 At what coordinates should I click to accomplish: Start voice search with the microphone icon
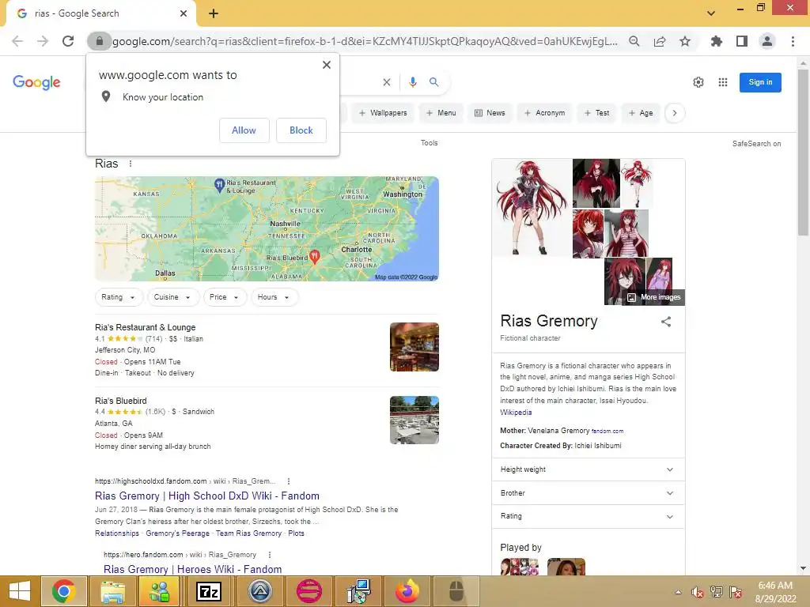pyautogui.click(x=413, y=82)
